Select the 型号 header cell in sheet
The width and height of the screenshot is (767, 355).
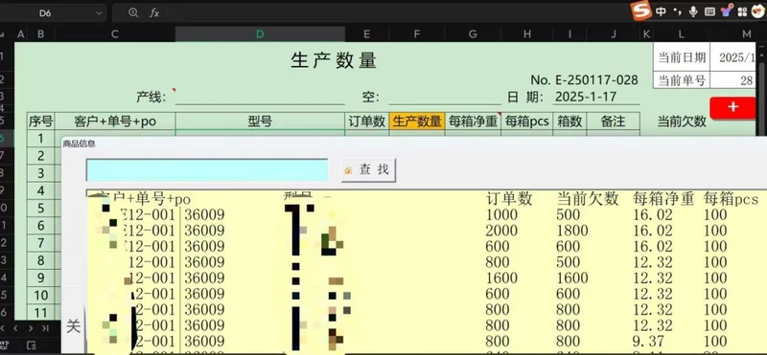(260, 122)
